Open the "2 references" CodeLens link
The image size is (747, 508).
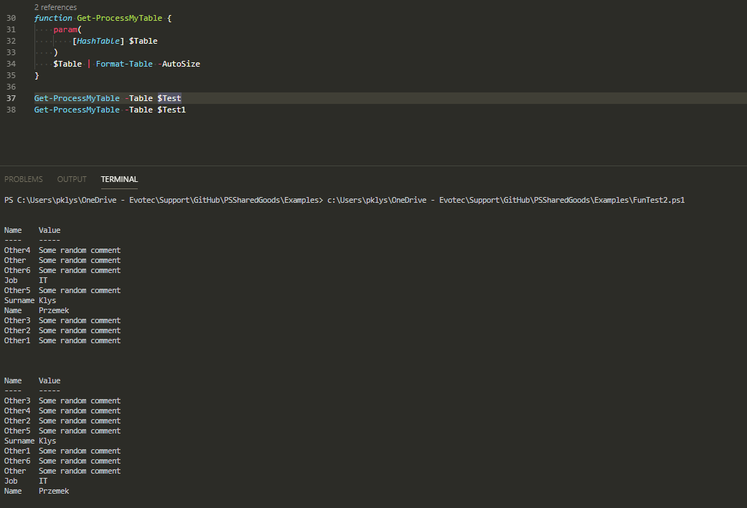(55, 6)
